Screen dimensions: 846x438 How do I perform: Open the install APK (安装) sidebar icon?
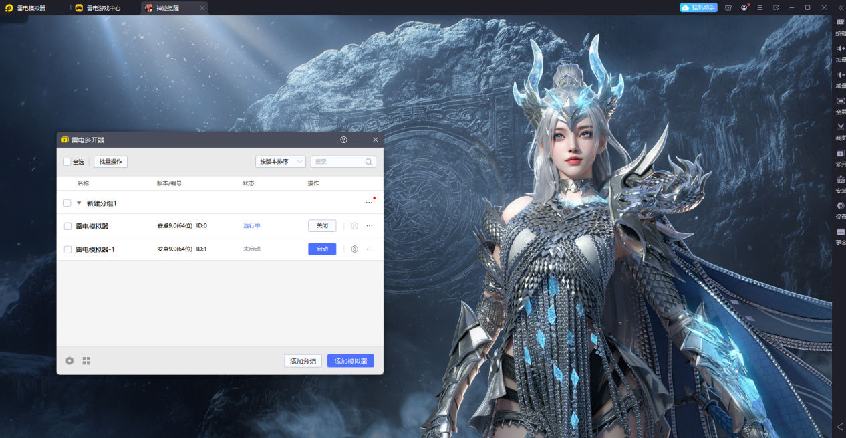click(840, 180)
